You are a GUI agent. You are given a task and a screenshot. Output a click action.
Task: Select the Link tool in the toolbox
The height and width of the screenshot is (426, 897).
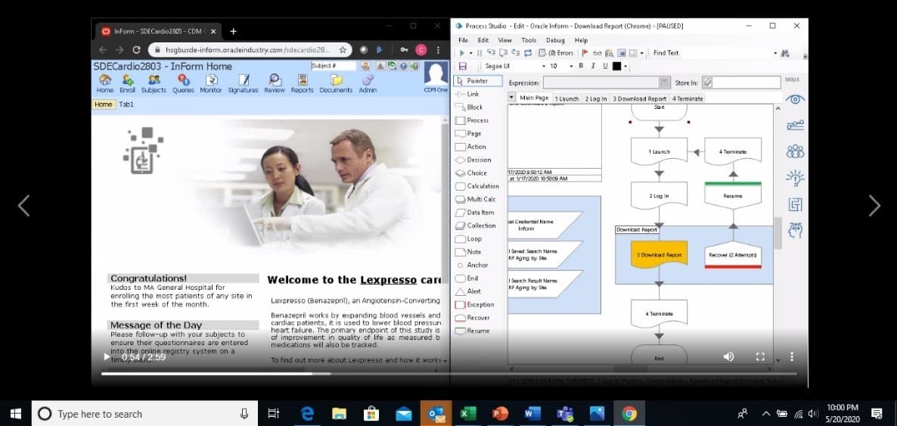467,94
